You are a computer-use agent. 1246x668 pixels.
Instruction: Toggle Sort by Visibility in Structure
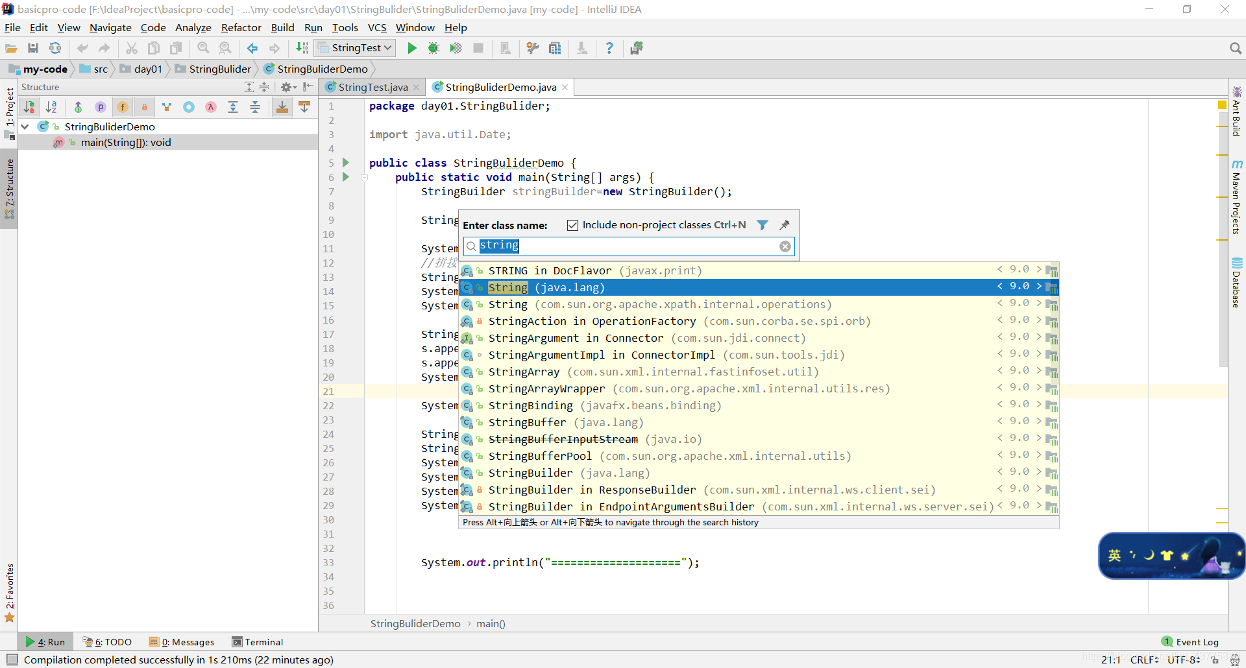(x=30, y=108)
